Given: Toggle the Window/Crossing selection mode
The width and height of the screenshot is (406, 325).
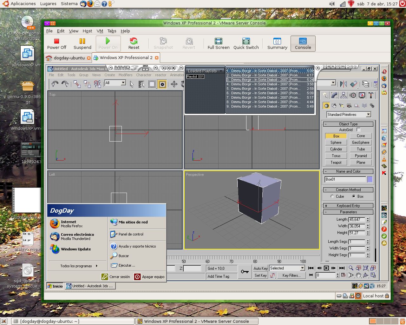Looking at the screenshot, I should pyautogui.click(x=162, y=84).
